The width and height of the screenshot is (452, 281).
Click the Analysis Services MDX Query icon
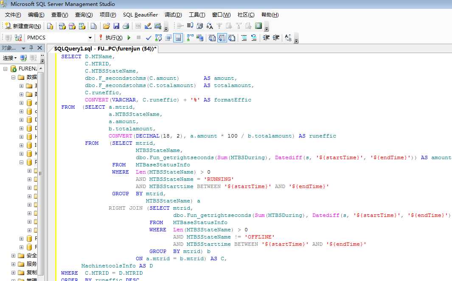62,26
